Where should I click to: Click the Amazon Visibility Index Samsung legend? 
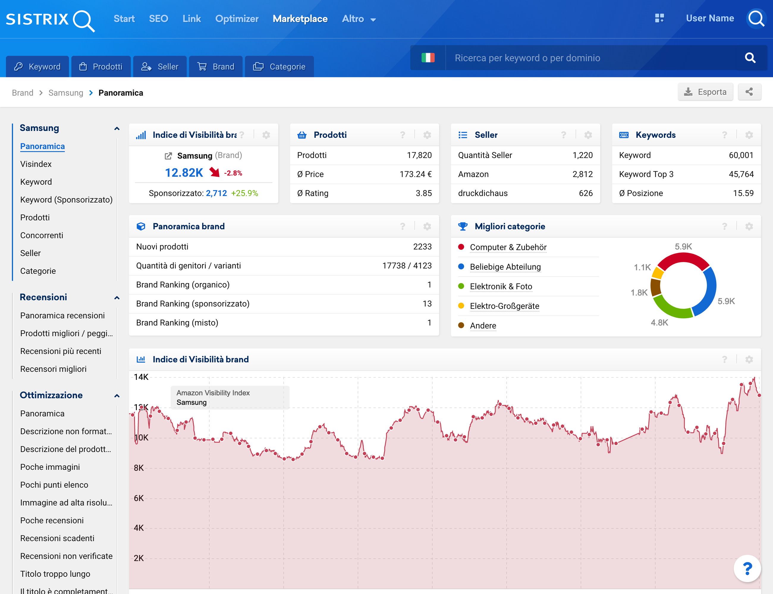point(230,397)
